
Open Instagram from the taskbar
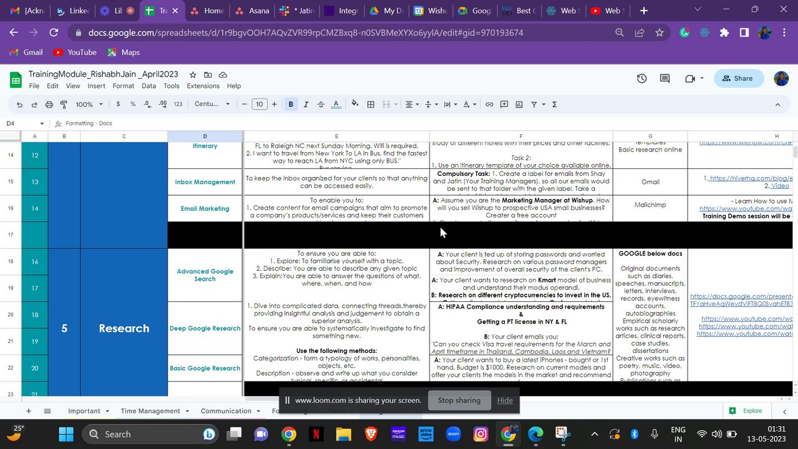tap(480, 434)
